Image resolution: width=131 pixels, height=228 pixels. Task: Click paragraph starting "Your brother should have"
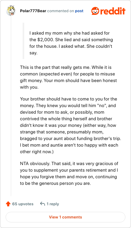point(70,125)
